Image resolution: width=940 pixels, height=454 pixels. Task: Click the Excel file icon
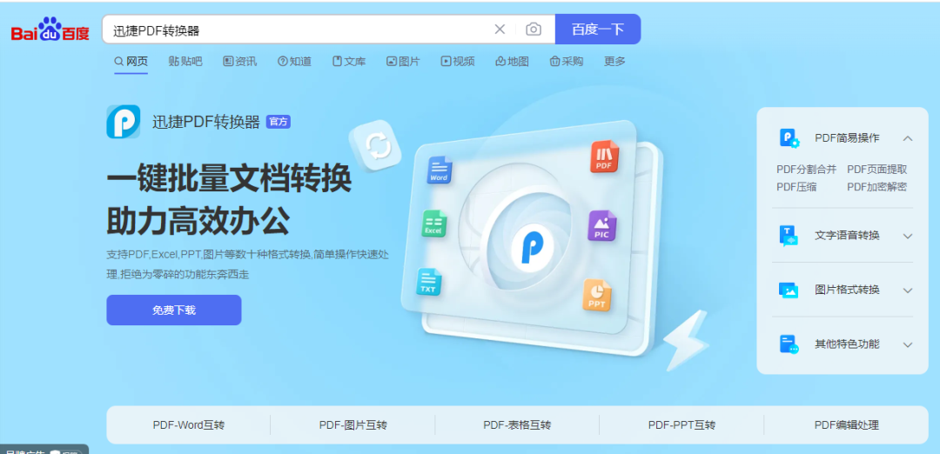pos(433,224)
